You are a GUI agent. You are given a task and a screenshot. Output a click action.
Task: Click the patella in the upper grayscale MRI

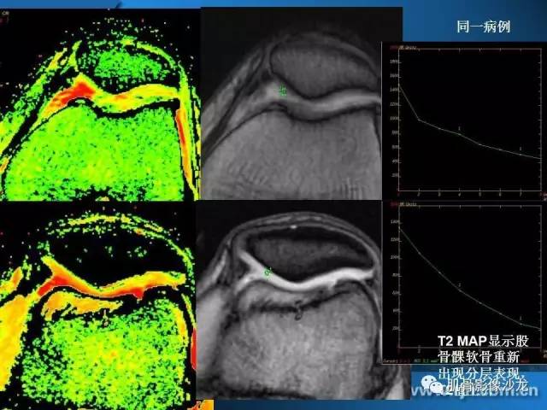323,67
